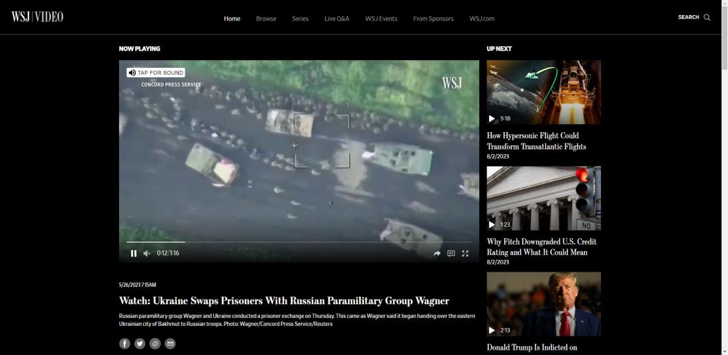Open the Browse nav item
The width and height of the screenshot is (728, 355).
(266, 19)
